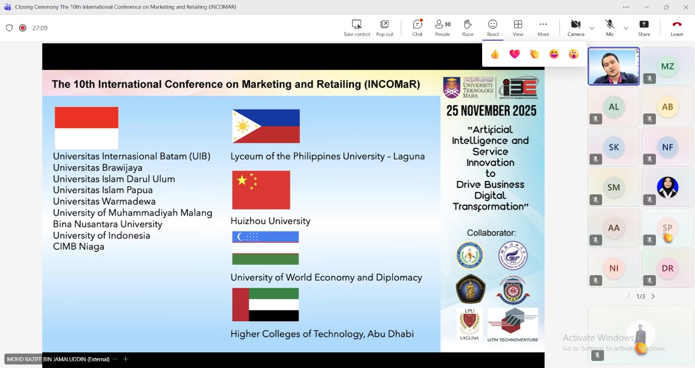Go to next participants page

point(653,297)
